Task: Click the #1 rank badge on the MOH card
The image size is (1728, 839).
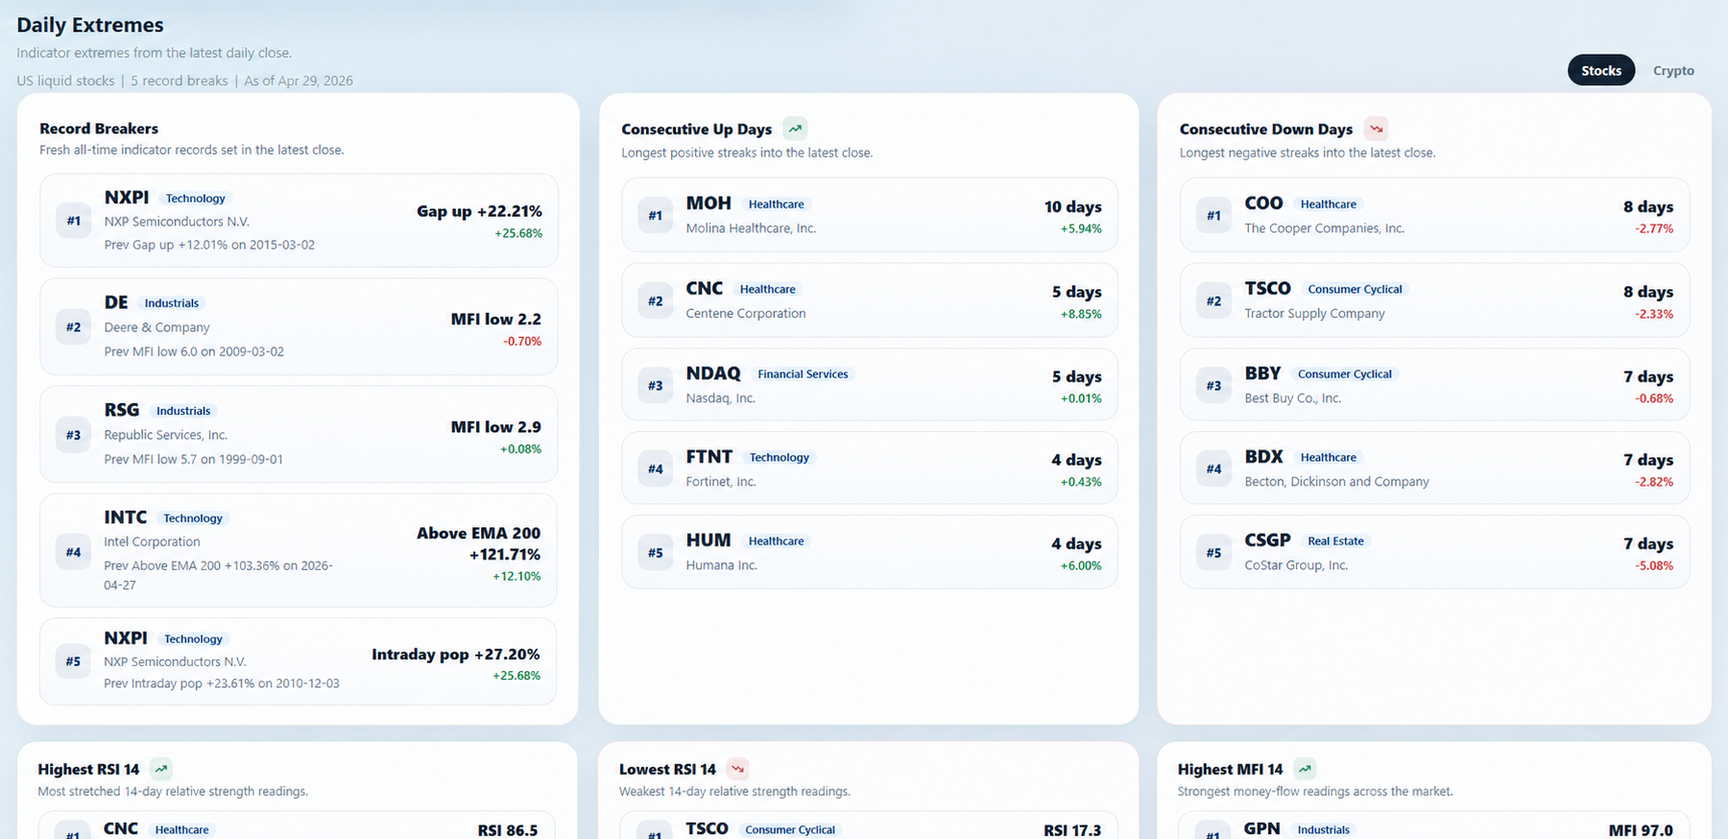Action: tap(655, 216)
